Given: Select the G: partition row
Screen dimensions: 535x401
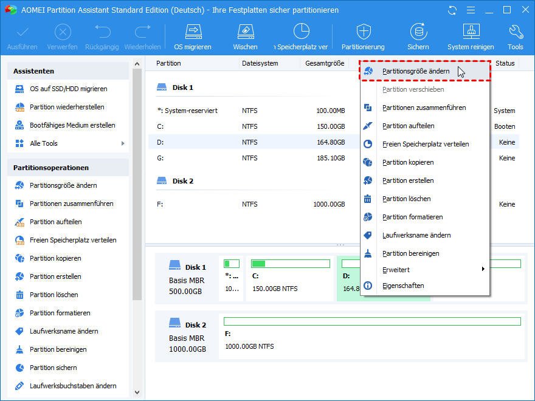Looking at the screenshot, I should point(250,158).
